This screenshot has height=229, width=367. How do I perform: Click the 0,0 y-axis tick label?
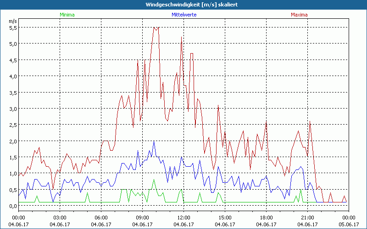tap(13, 206)
